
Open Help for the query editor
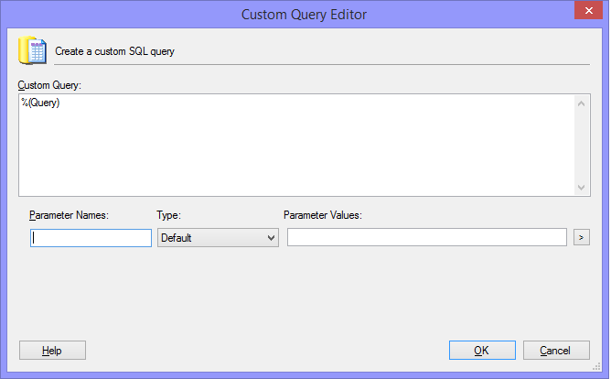(53, 350)
